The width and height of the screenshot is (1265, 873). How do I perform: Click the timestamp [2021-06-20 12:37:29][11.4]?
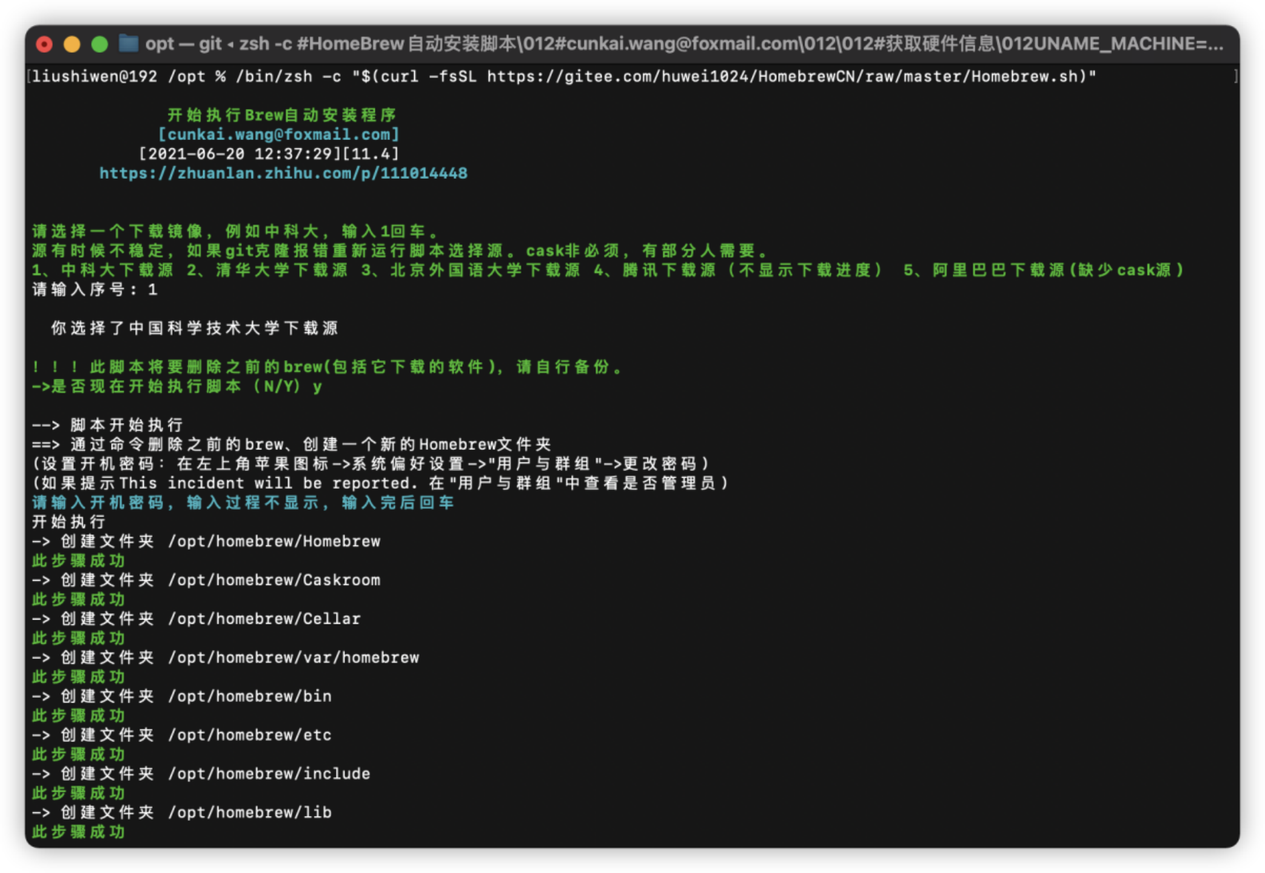[x=269, y=154]
